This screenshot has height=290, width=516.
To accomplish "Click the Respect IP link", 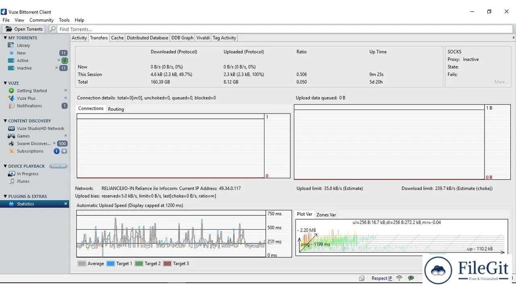I will pyautogui.click(x=382, y=278).
